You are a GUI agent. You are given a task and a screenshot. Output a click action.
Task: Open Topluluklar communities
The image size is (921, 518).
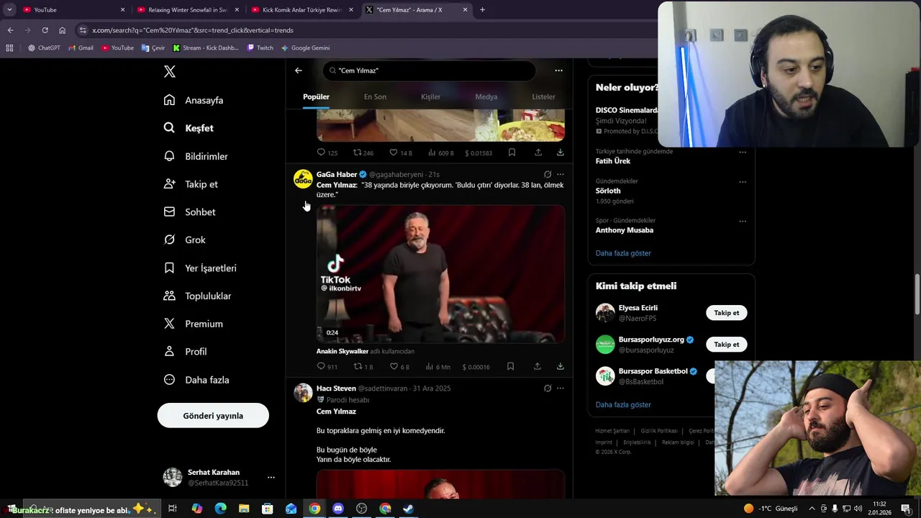[x=198, y=296]
